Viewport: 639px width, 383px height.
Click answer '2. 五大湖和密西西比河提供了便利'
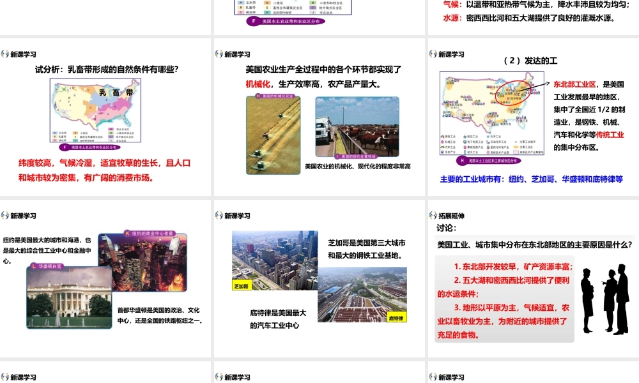click(x=512, y=280)
